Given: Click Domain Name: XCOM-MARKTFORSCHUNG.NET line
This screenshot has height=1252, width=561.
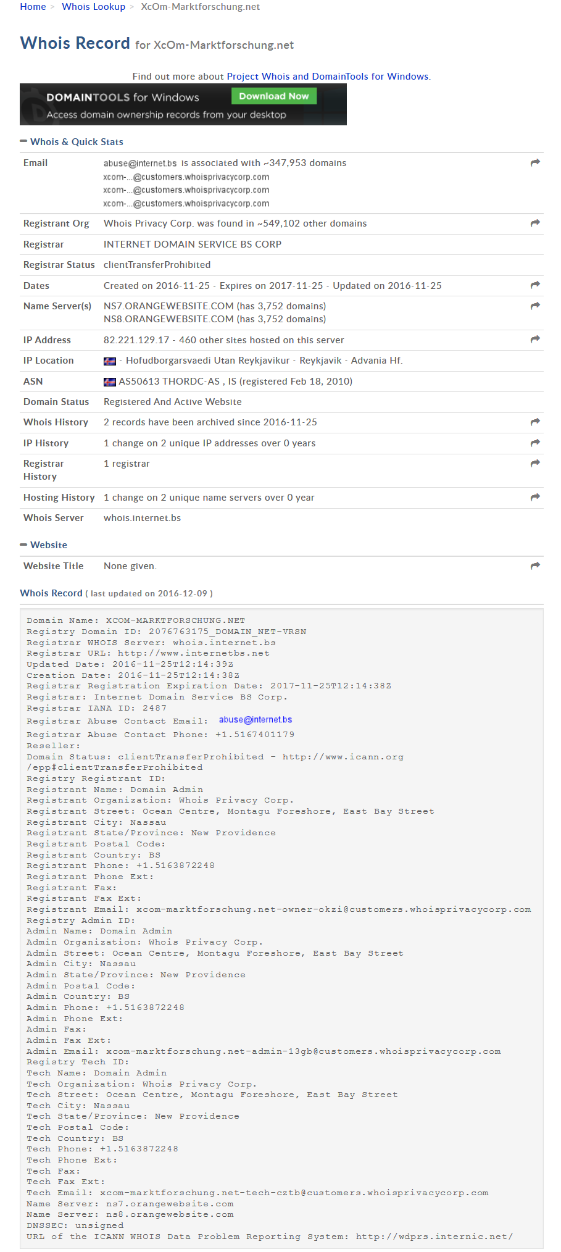Looking at the screenshot, I should click(136, 620).
